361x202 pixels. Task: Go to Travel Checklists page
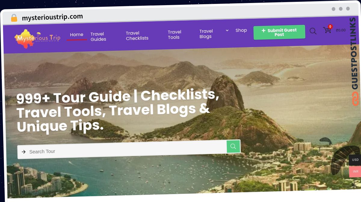[137, 36]
